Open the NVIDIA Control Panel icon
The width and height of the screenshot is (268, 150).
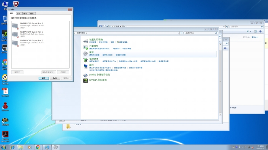coord(86,80)
